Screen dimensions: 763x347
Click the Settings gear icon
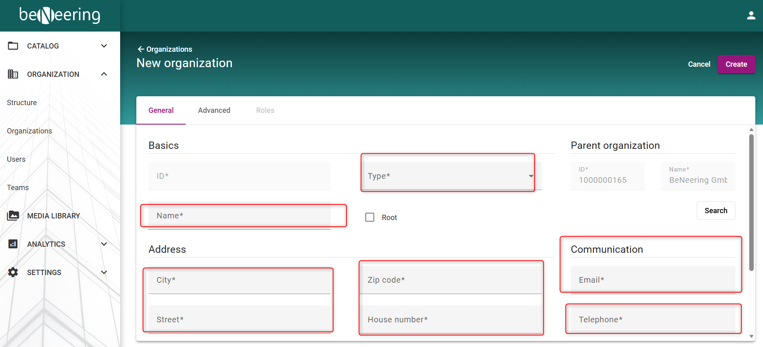point(13,272)
